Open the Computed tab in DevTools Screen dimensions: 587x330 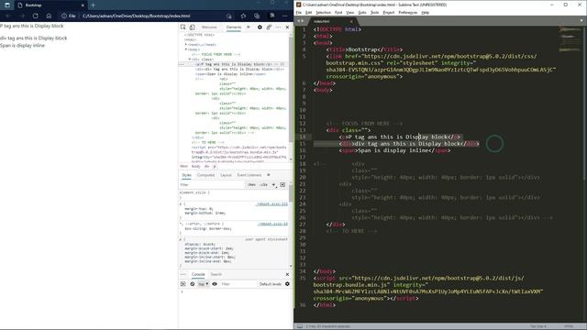(205, 175)
